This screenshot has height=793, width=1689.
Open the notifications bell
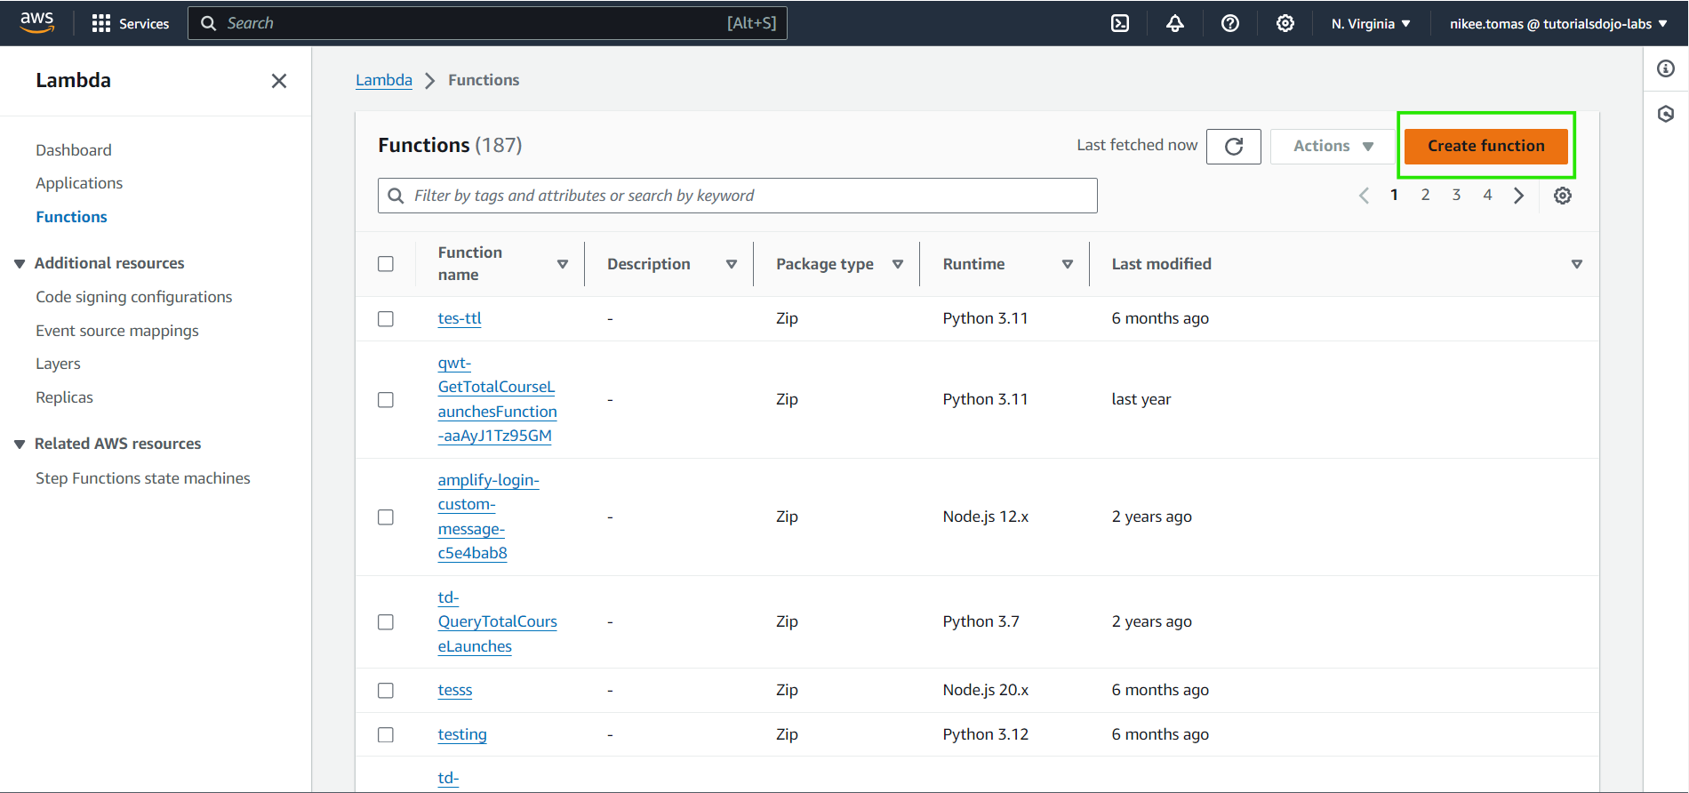[1175, 23]
